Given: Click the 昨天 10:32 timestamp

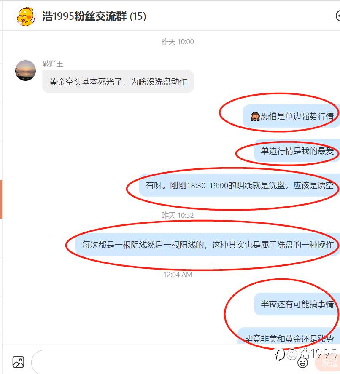Looking at the screenshot, I should click(178, 215).
